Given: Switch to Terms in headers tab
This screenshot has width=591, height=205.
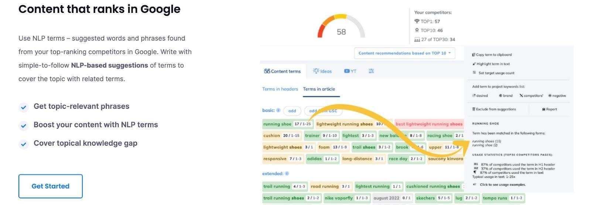Looking at the screenshot, I should [280, 89].
